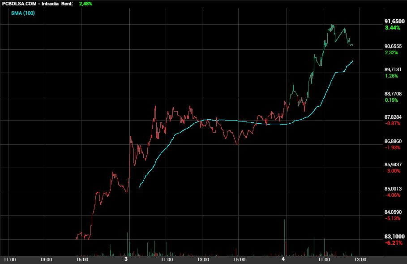Click the 85,0013 price label
The image size is (407, 264).
coord(393,189)
